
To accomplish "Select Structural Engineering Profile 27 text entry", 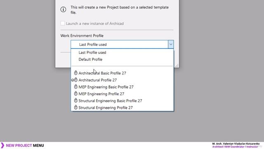I will tap(106, 108).
